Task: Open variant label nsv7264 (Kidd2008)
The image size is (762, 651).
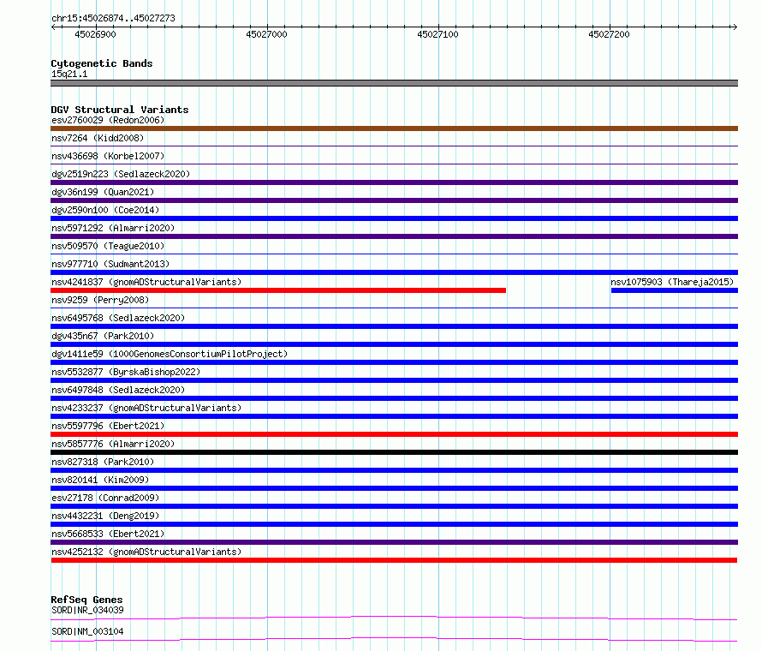Action: tap(98, 138)
